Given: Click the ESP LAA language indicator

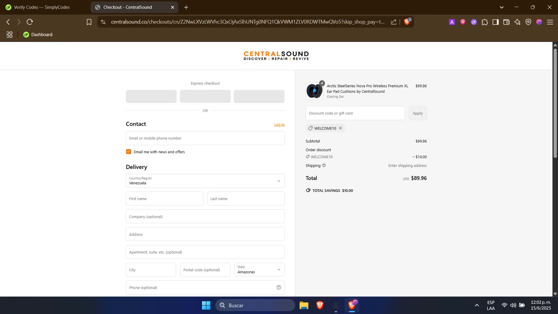Looking at the screenshot, I should tap(491, 305).
